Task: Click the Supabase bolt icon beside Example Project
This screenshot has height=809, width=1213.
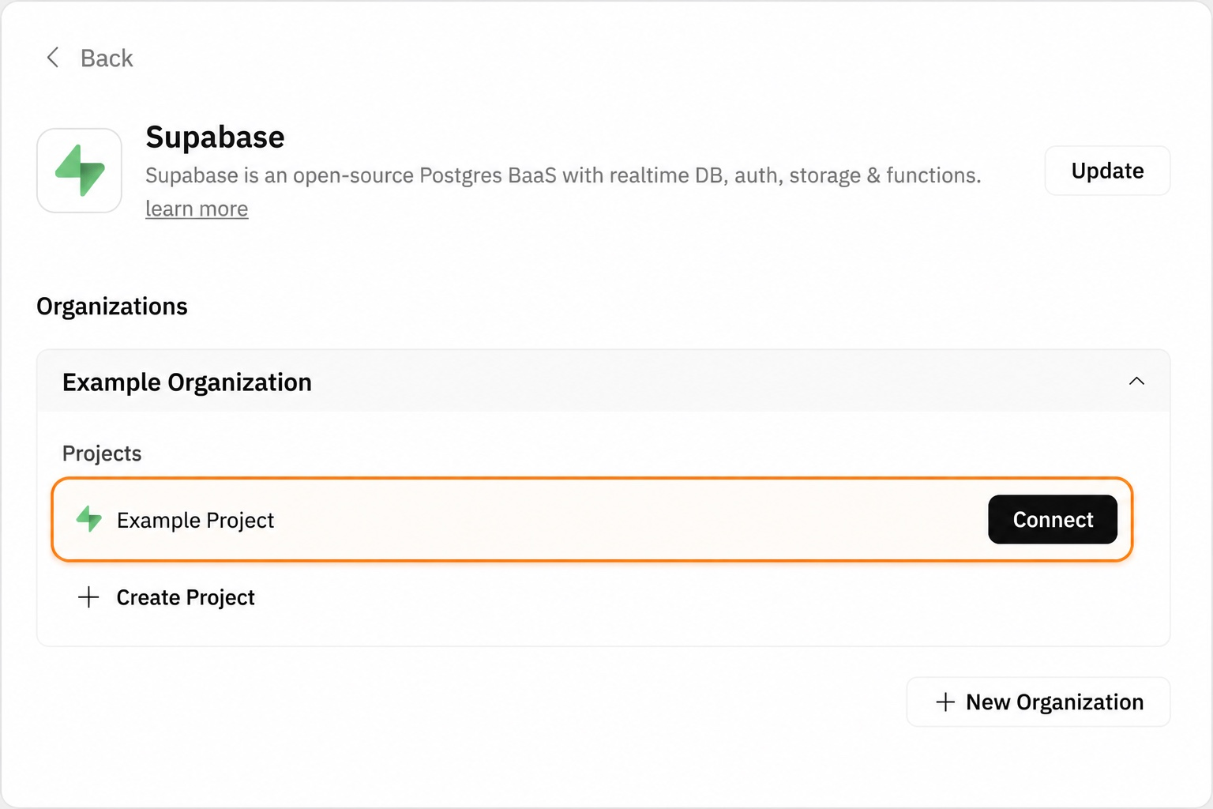Action: (x=89, y=519)
